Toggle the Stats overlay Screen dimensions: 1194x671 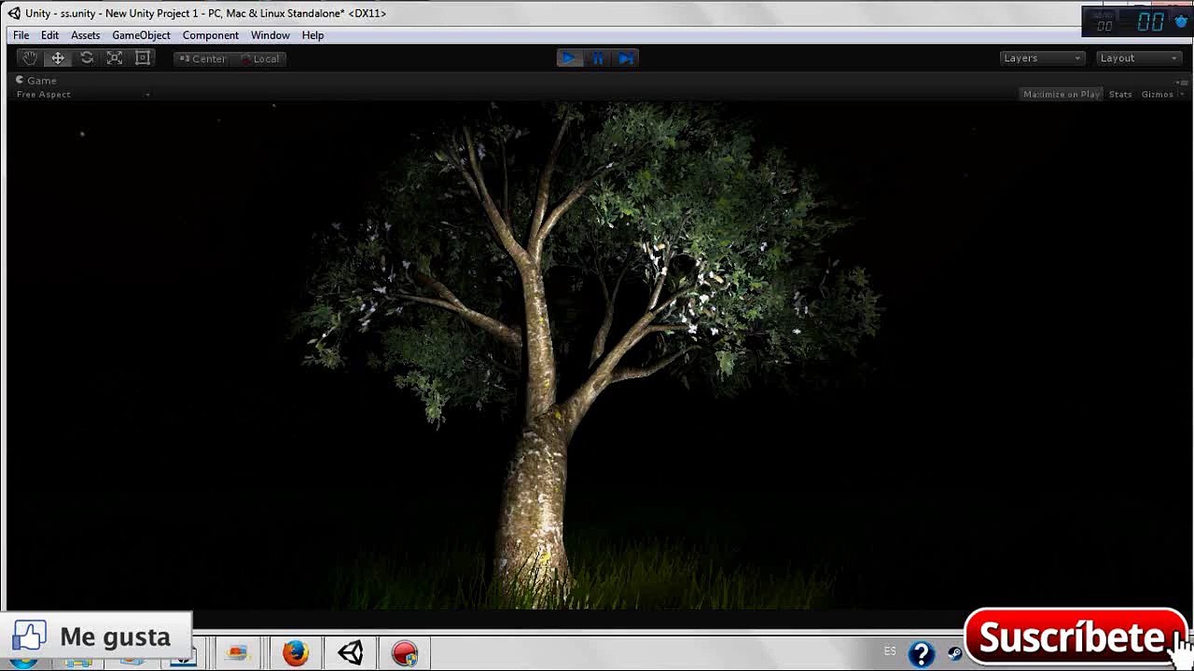(1120, 94)
